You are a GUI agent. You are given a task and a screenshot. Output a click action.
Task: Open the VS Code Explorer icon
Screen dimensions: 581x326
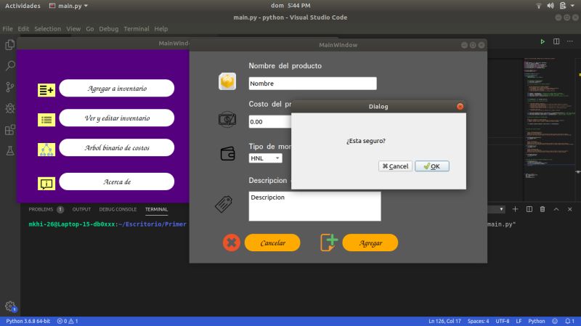pyautogui.click(x=10, y=45)
